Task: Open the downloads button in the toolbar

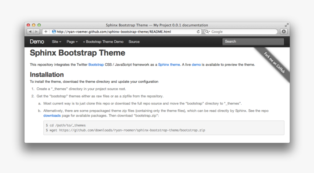Action: point(284,32)
